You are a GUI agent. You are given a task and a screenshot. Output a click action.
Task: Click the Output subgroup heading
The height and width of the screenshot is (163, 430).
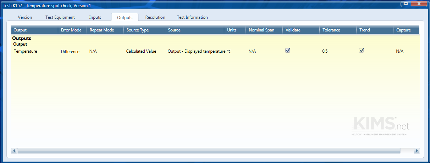pyautogui.click(x=20, y=44)
